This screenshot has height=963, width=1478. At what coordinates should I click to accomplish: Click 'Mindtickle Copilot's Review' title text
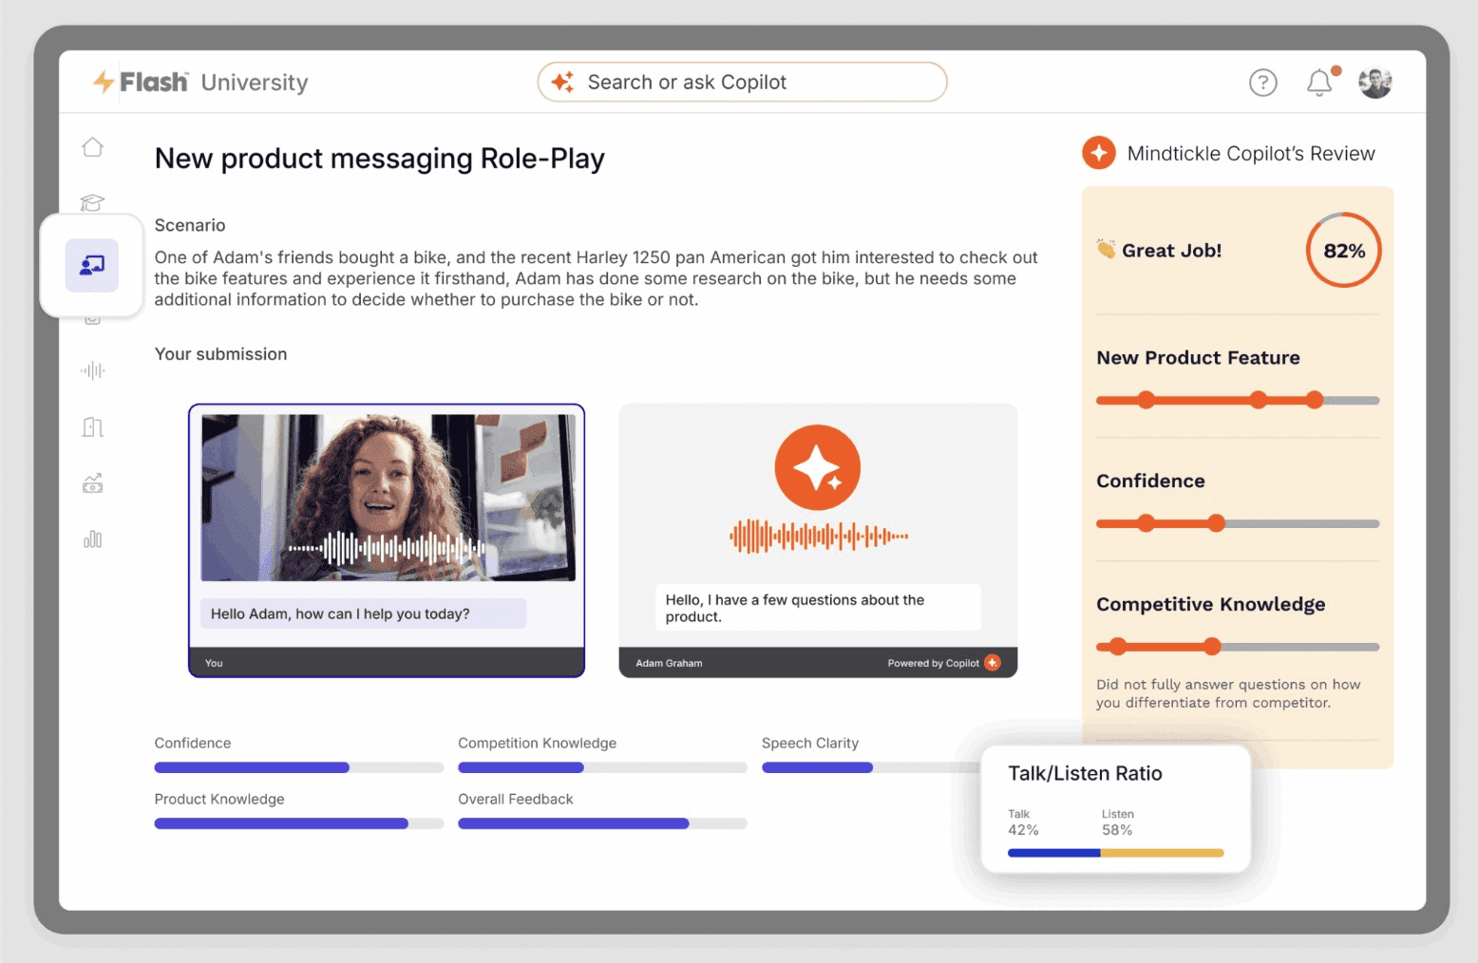[1251, 153]
